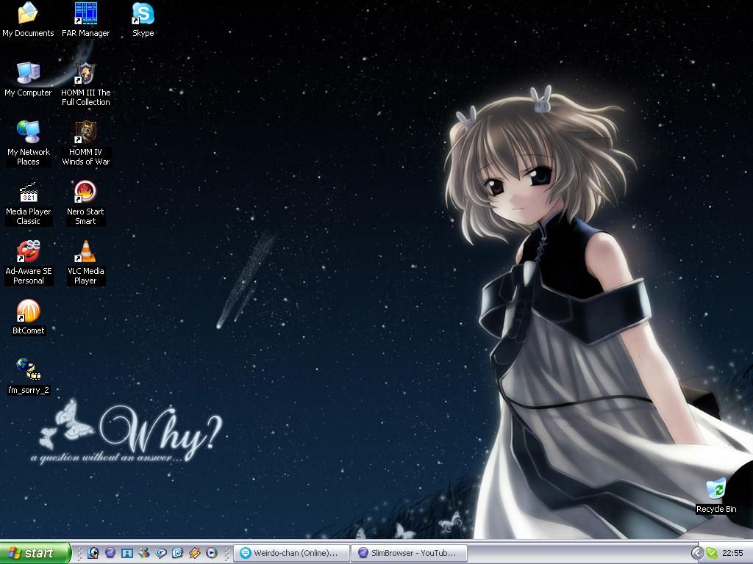Click the blue notepad Quick Launch icon
This screenshot has height=564, width=753.
tap(178, 553)
